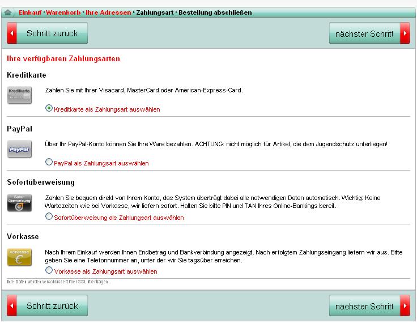Screen dimensions: 417x323
Task: Click the Vorkasse section heading
Action: tap(23, 236)
